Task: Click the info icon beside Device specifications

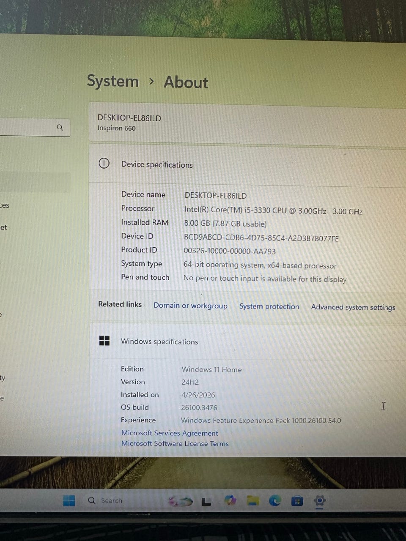Action: (104, 163)
